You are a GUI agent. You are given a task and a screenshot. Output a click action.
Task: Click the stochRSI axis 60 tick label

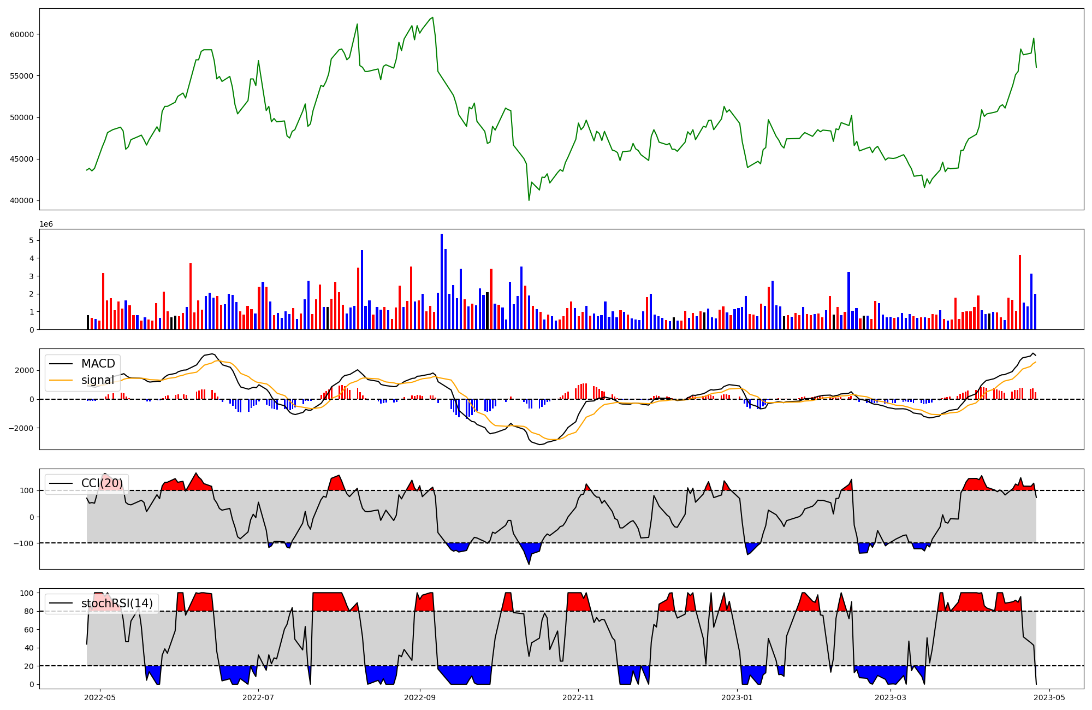point(29,630)
